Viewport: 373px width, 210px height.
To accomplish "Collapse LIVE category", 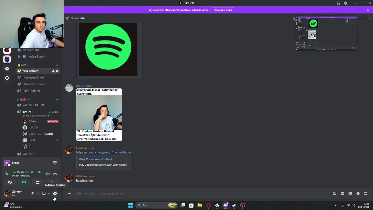I will (x=23, y=99).
